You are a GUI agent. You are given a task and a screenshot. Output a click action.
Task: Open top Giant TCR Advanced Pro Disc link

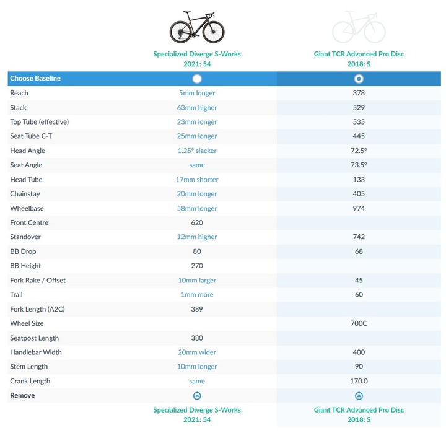pyautogui.click(x=359, y=59)
